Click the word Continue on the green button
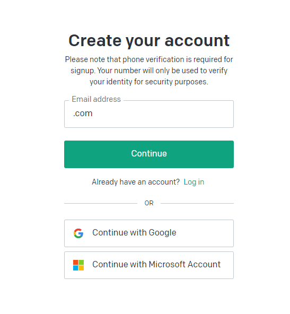 (149, 154)
